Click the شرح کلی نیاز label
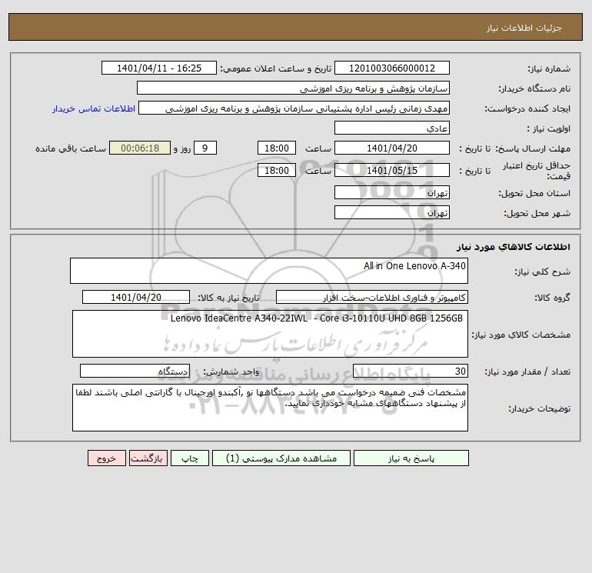The width and height of the screenshot is (592, 573). tap(543, 272)
